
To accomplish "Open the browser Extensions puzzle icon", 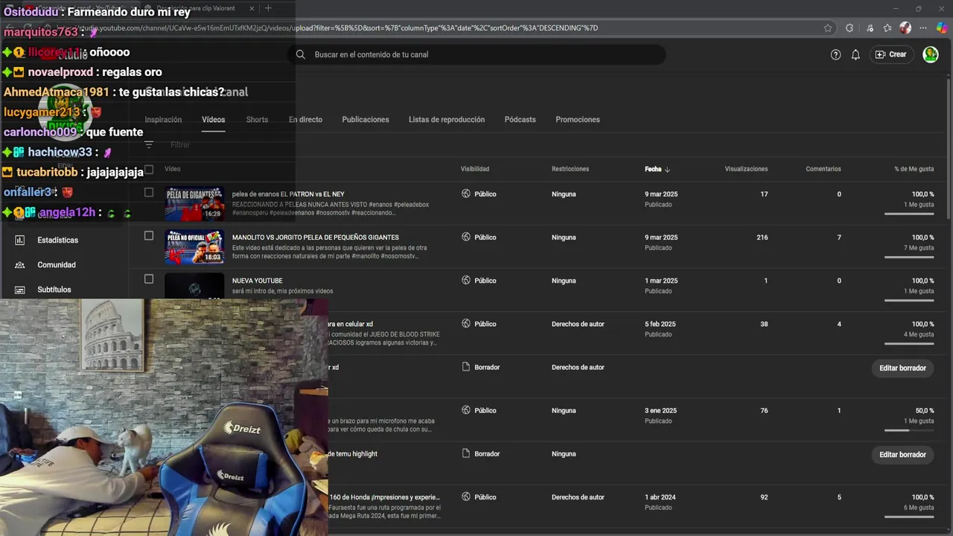I will tap(850, 28).
